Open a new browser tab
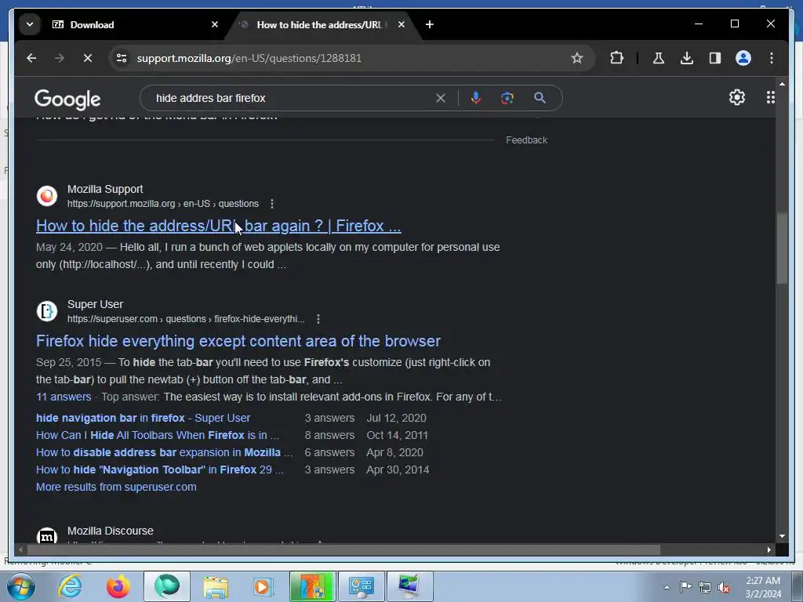The height and width of the screenshot is (602, 803). pyautogui.click(x=430, y=24)
